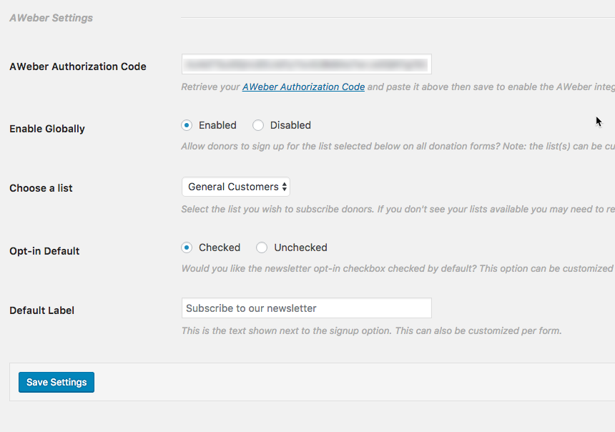The image size is (615, 432).
Task: Choose the Unchecked opt-in radio option
Action: [262, 247]
